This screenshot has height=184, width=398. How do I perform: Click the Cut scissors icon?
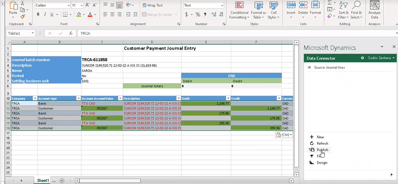tap(22, 3)
